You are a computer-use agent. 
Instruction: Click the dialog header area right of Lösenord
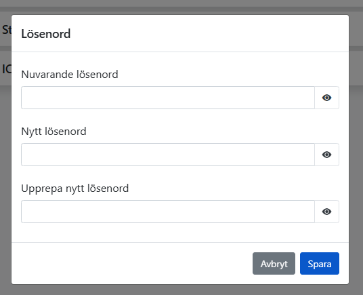pos(209,34)
